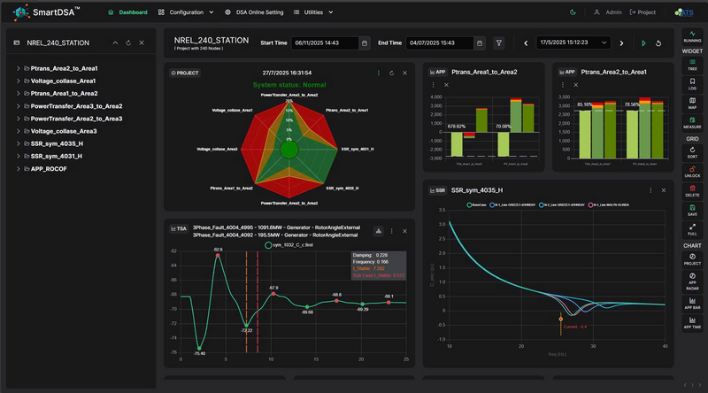Image resolution: width=708 pixels, height=393 pixels.
Task: Open the timestamp dropdown 17/5/2025 15:12:23
Action: (x=573, y=42)
